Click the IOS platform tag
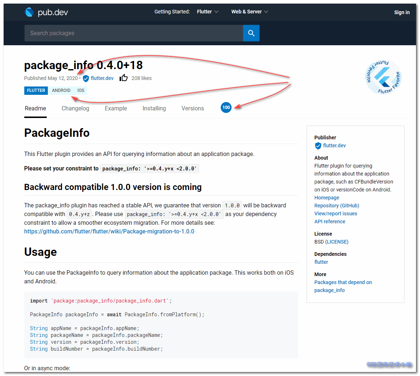Image resolution: width=420 pixels, height=376 pixels. click(x=80, y=90)
